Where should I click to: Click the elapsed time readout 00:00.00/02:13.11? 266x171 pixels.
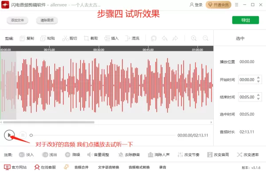(193, 135)
